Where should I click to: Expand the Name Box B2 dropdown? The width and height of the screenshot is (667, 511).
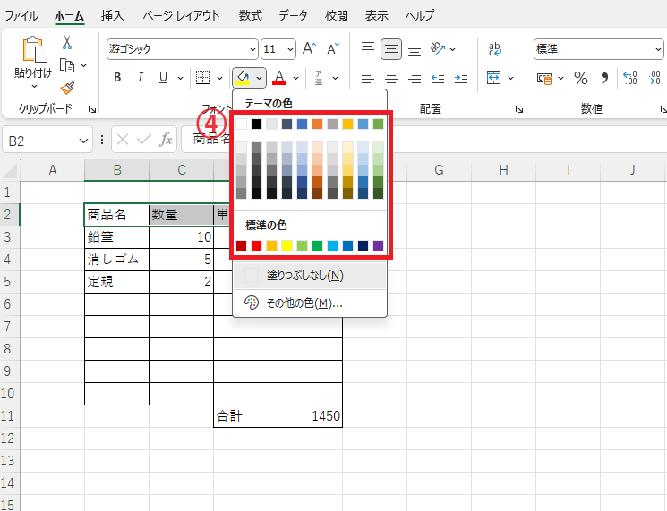click(84, 141)
